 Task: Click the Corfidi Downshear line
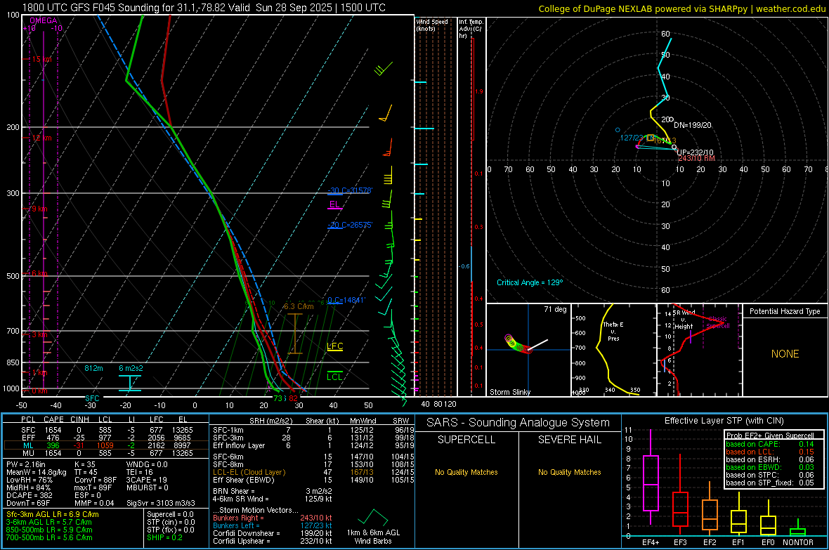(x=273, y=533)
